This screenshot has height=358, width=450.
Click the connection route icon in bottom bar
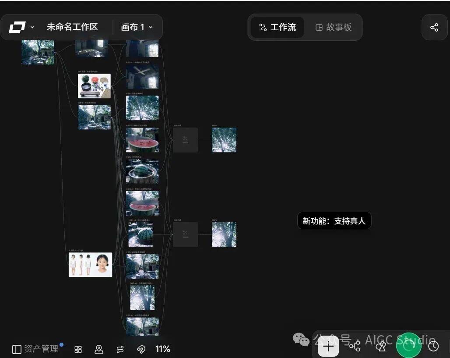pos(120,349)
